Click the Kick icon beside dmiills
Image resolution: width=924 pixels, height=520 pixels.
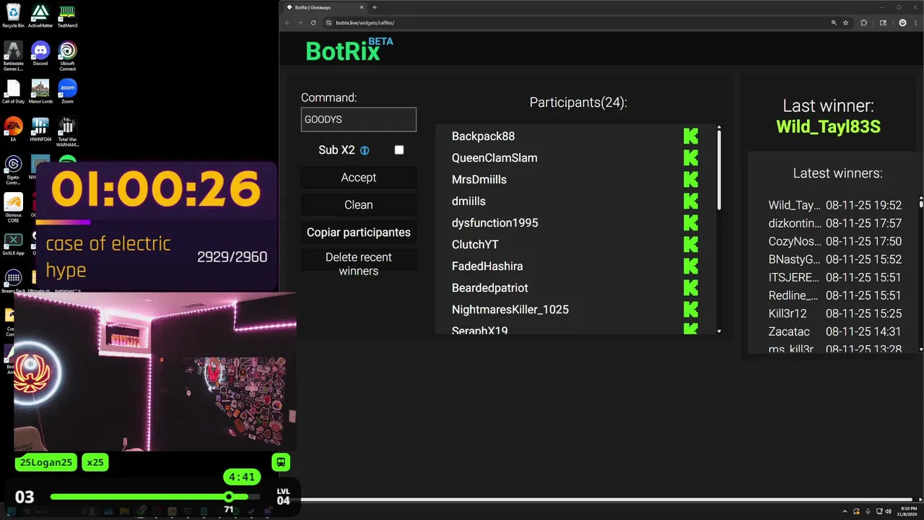[691, 201]
